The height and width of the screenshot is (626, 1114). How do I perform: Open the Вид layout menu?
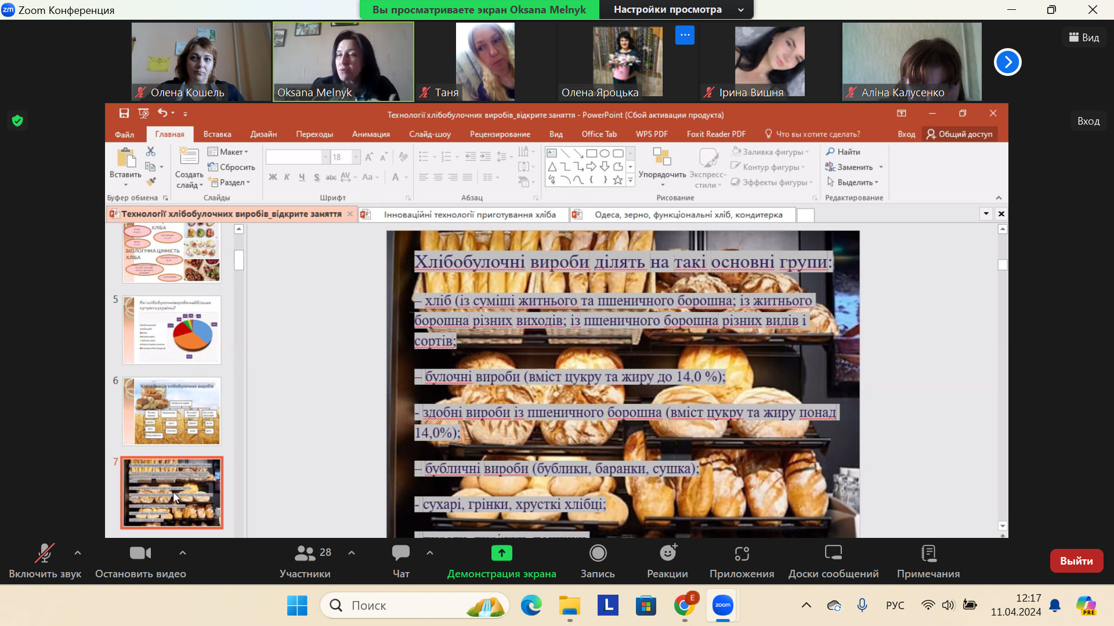click(1084, 38)
